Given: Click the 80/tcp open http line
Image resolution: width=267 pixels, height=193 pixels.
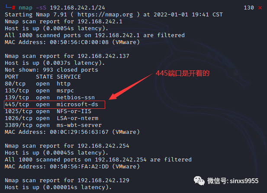Looking at the screenshot, I should pos(38,84).
